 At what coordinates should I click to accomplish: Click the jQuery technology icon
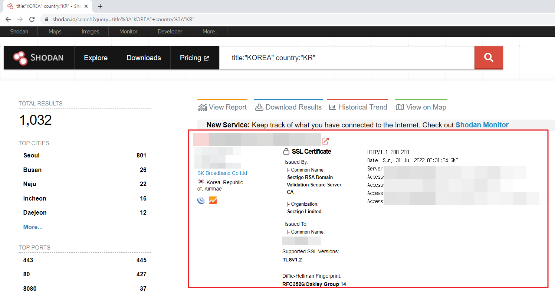click(x=201, y=200)
